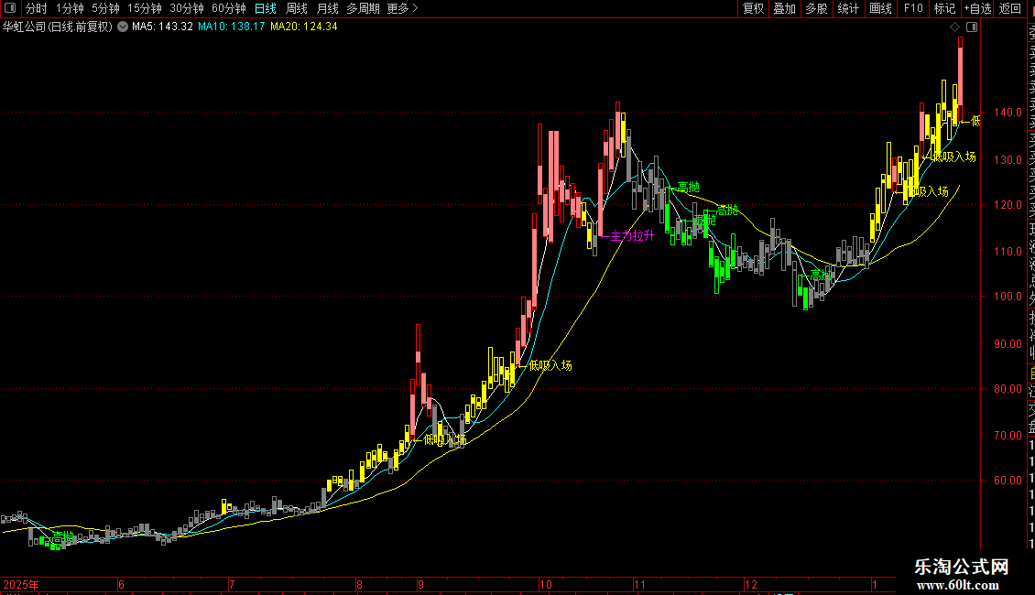Image resolution: width=1035 pixels, height=595 pixels.
Task: Click the 120.0 price axis label
Action: (x=1008, y=205)
